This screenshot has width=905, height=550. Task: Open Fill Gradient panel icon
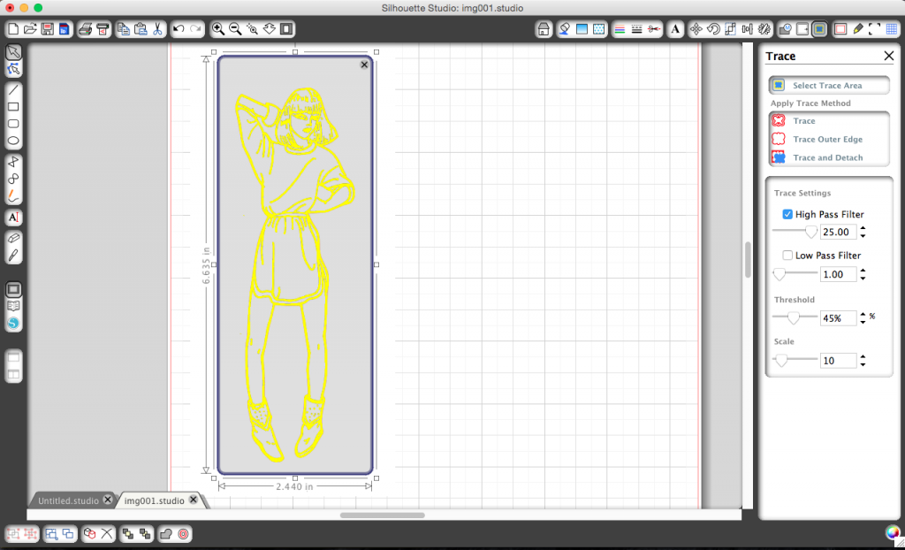point(582,29)
